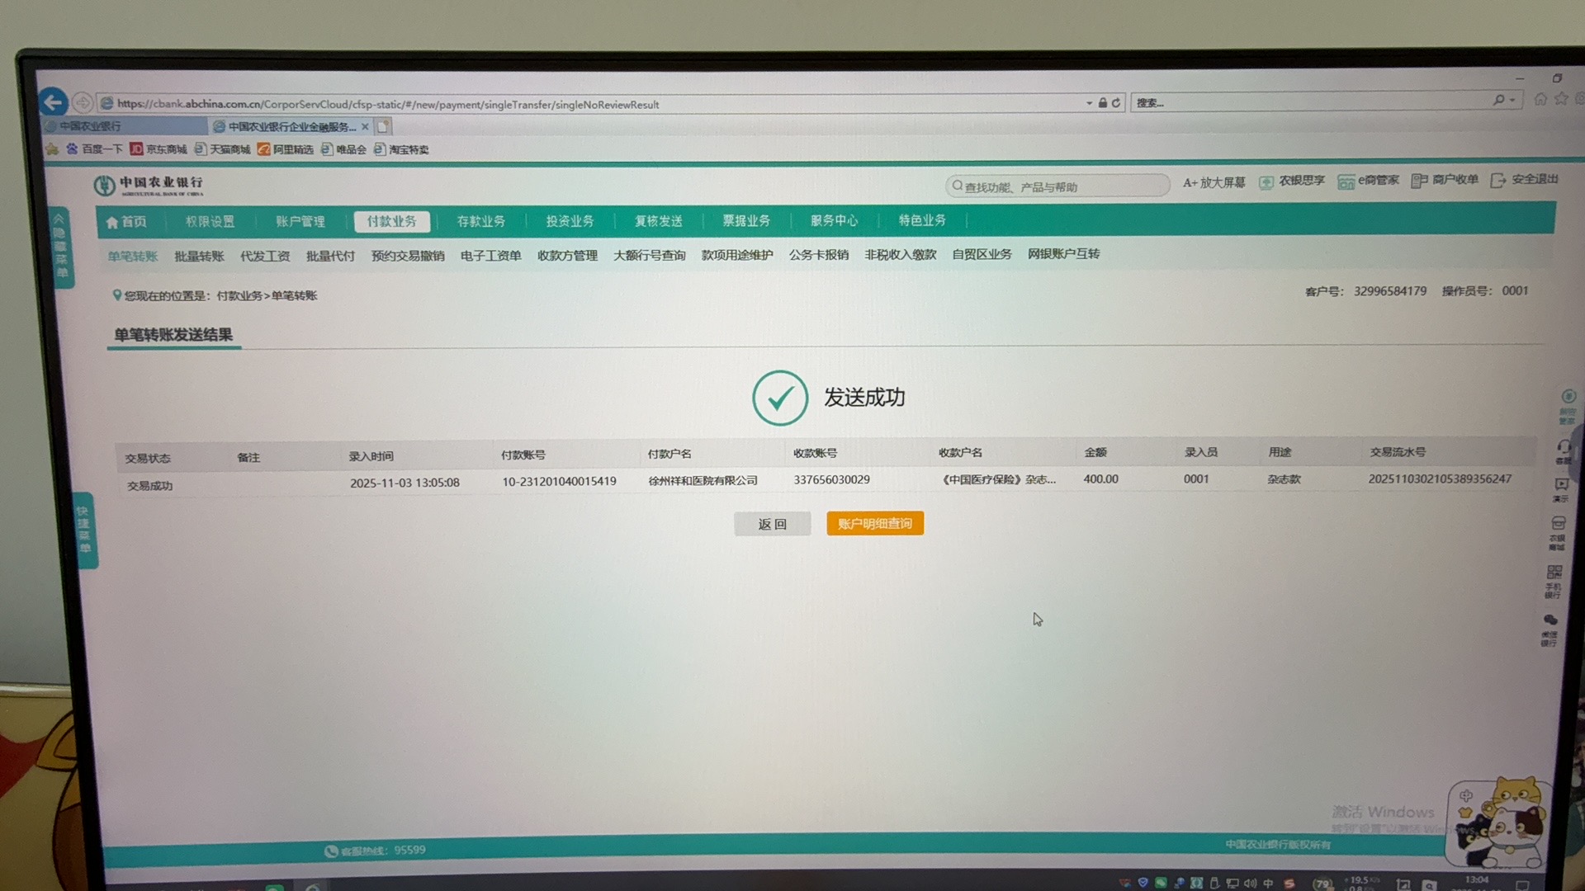Go back with browser back arrow
This screenshot has width=1585, height=891.
click(x=54, y=102)
